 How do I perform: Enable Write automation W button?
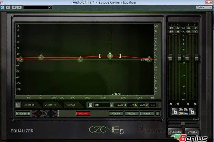(x=19, y=7)
